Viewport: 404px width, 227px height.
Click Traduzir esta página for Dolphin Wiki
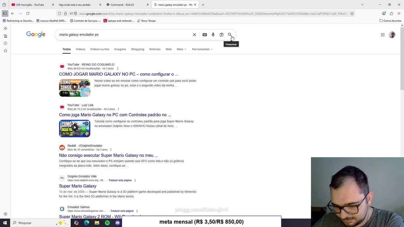120,180
